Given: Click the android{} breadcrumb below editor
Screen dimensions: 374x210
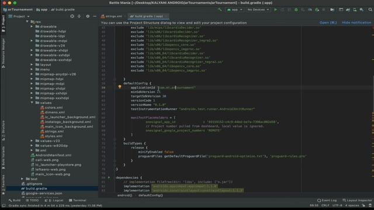Looking at the screenshot, I should (124, 195).
